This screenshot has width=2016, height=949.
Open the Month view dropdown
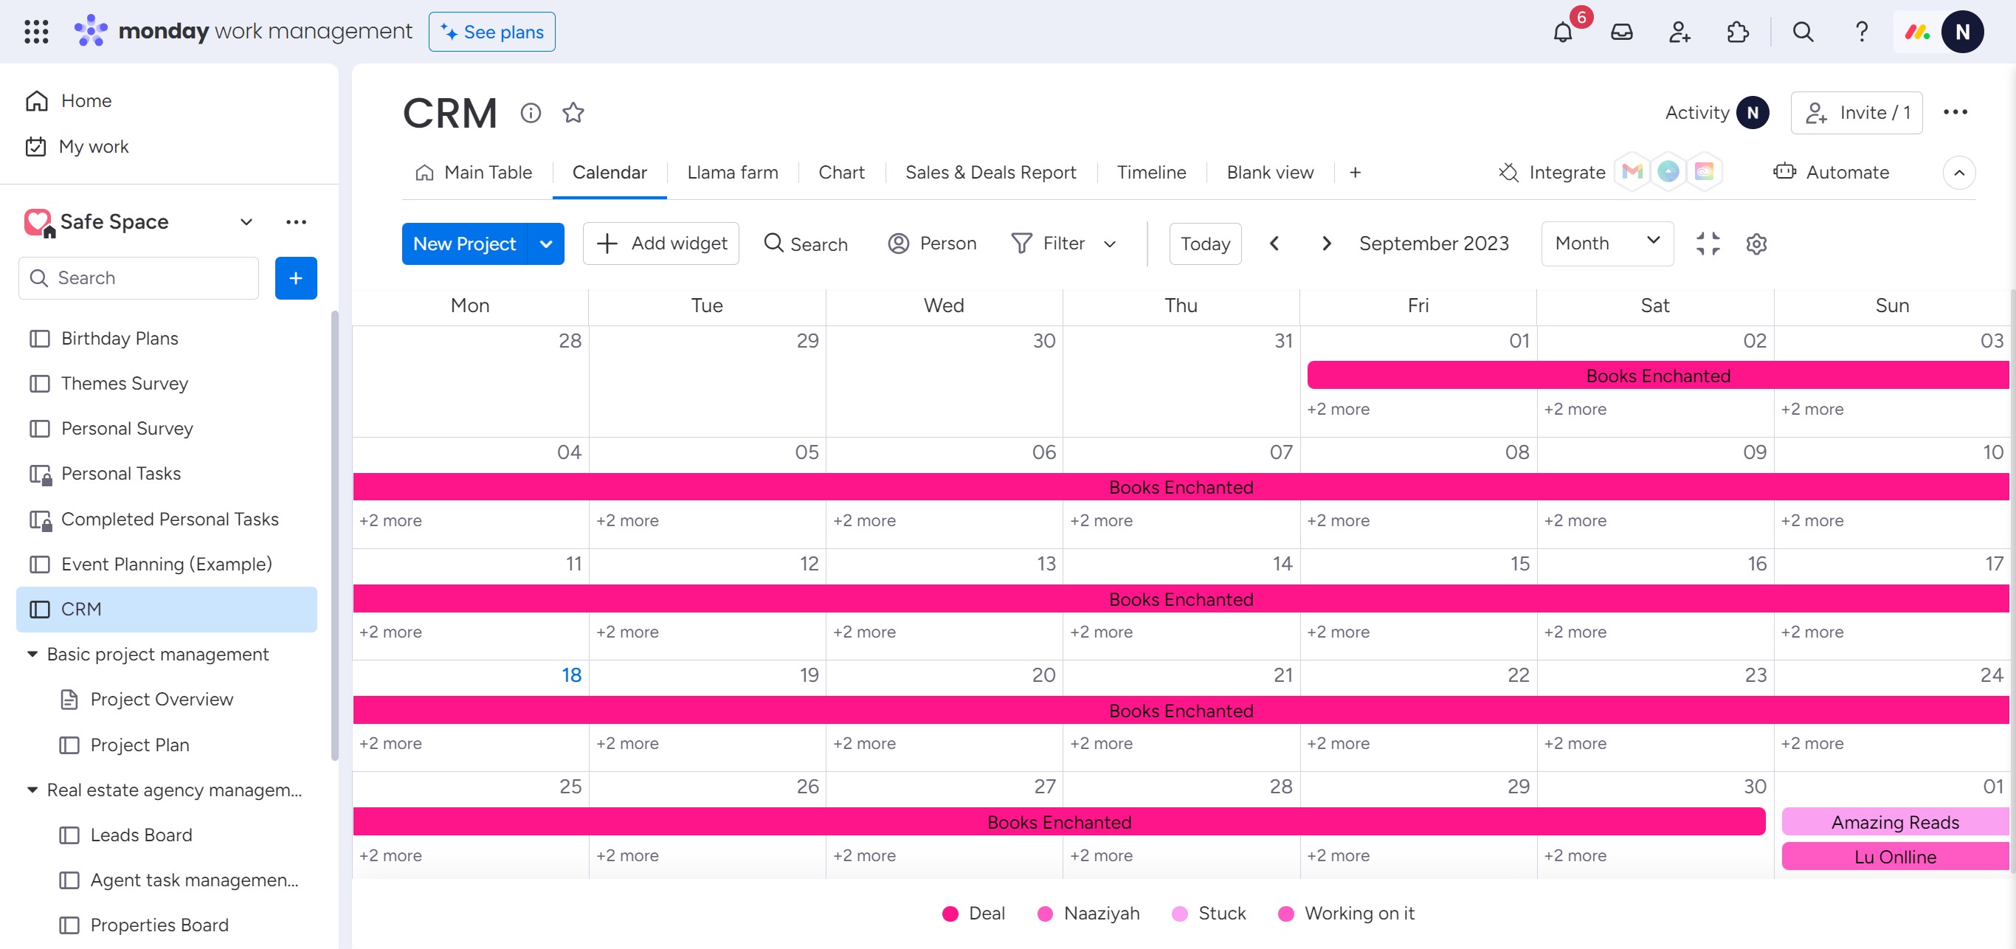[1606, 244]
